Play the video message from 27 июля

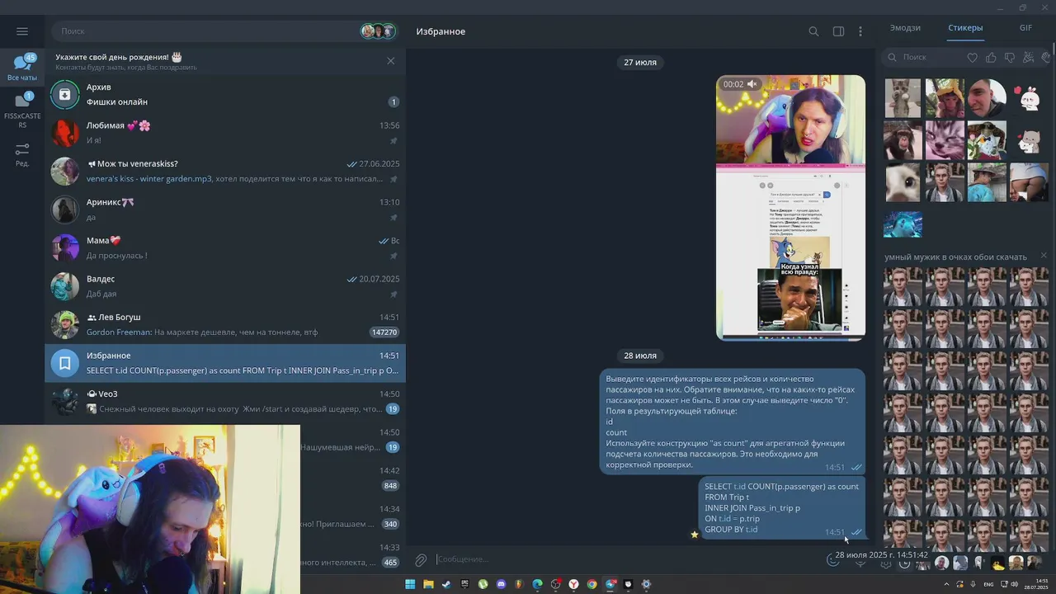(x=790, y=207)
